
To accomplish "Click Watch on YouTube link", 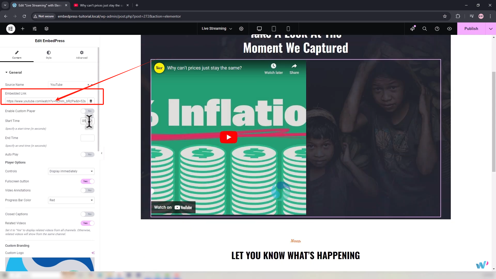I will (x=173, y=207).
